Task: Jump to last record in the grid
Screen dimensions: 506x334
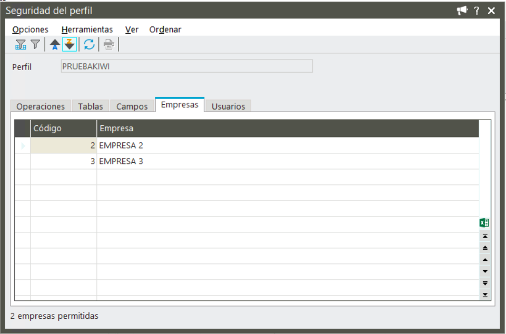Action: [485, 295]
